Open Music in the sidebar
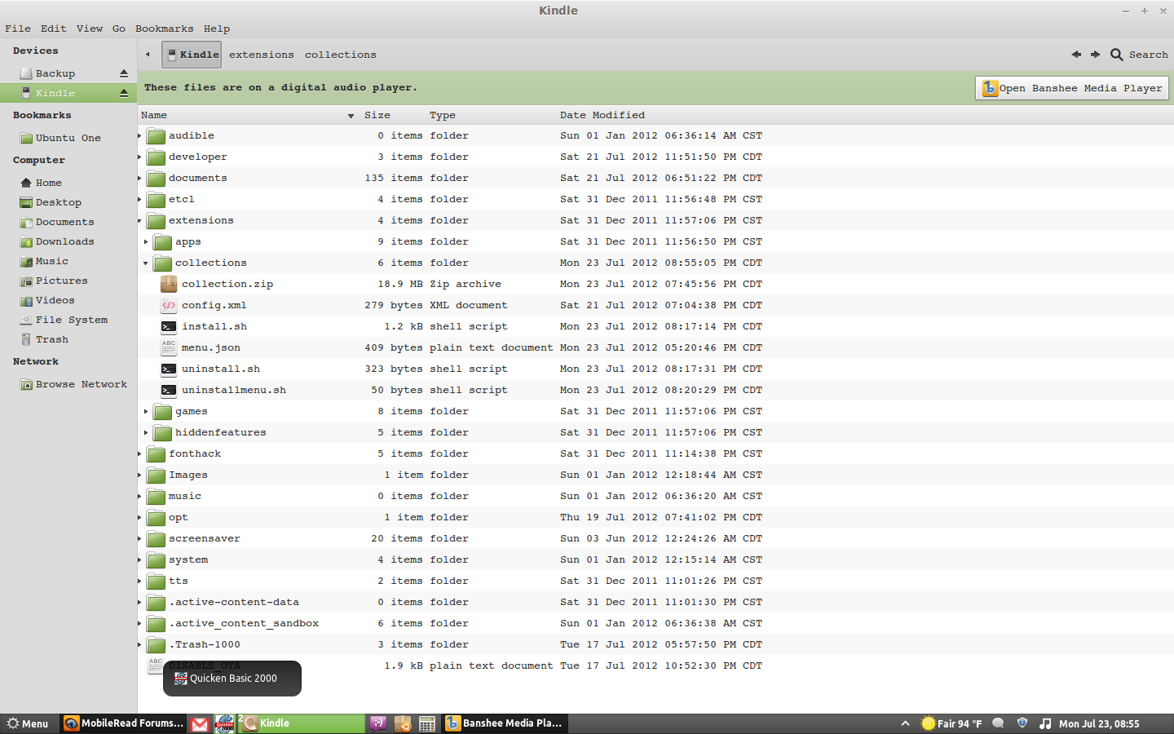1174x734 pixels. coord(44,261)
